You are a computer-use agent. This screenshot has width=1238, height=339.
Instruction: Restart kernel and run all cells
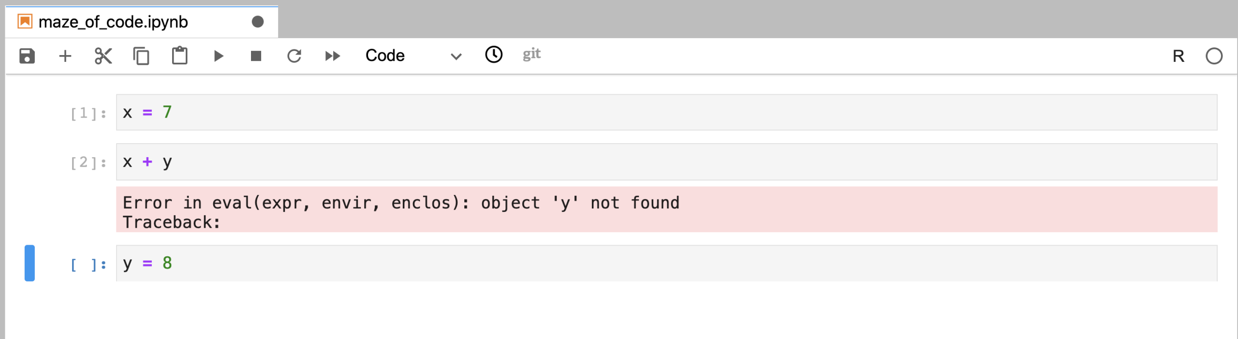[x=332, y=56]
